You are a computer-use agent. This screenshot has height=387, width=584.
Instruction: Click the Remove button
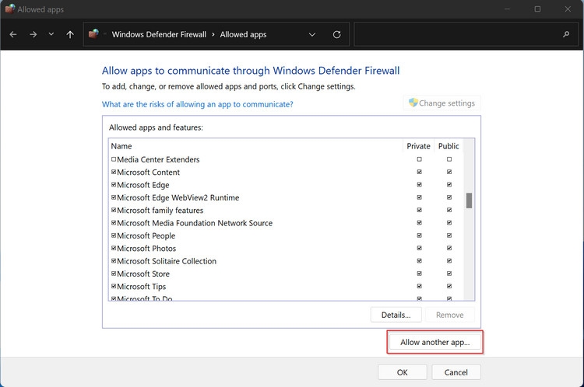click(450, 315)
